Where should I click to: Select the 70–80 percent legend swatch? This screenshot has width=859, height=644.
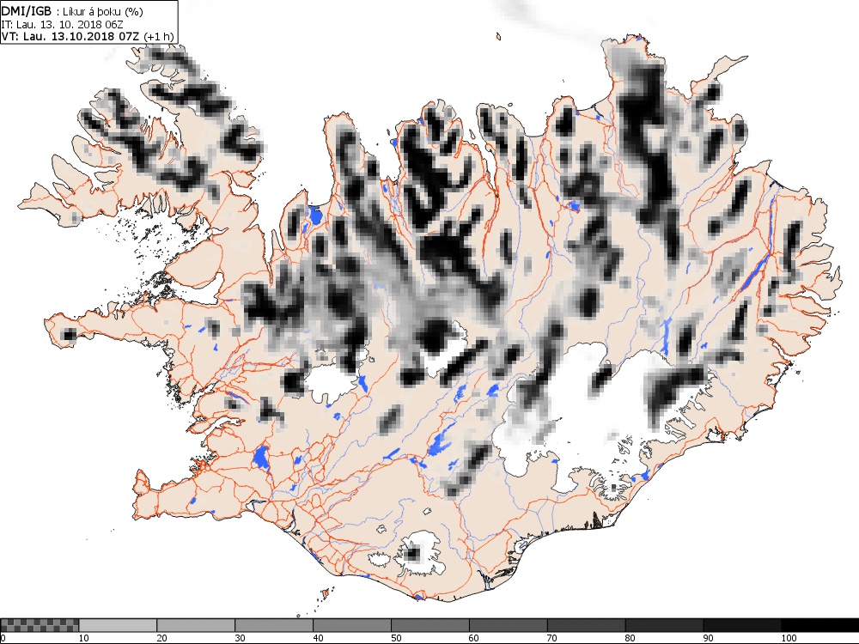tap(586, 625)
